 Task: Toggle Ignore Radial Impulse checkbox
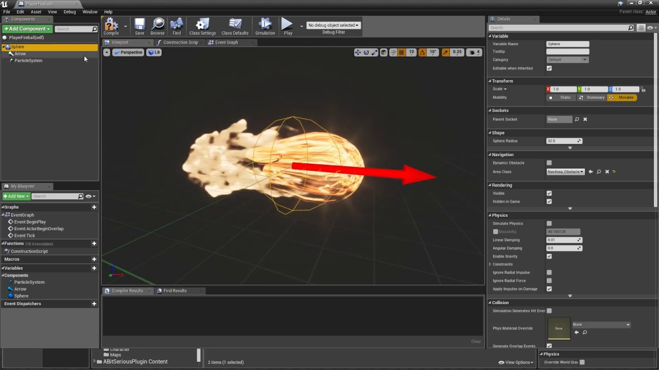click(549, 272)
